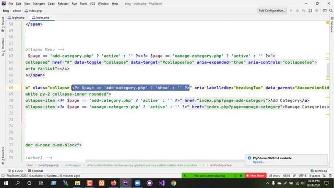Image resolution: width=334 pixels, height=188 pixels.
Task: Open the Run menu
Action: [74, 4]
